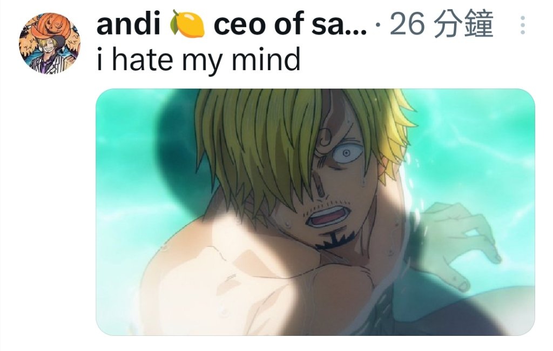Viewport: 553px width, 351px height.
Task: Click the word "hate" in the post text
Action: coord(142,59)
